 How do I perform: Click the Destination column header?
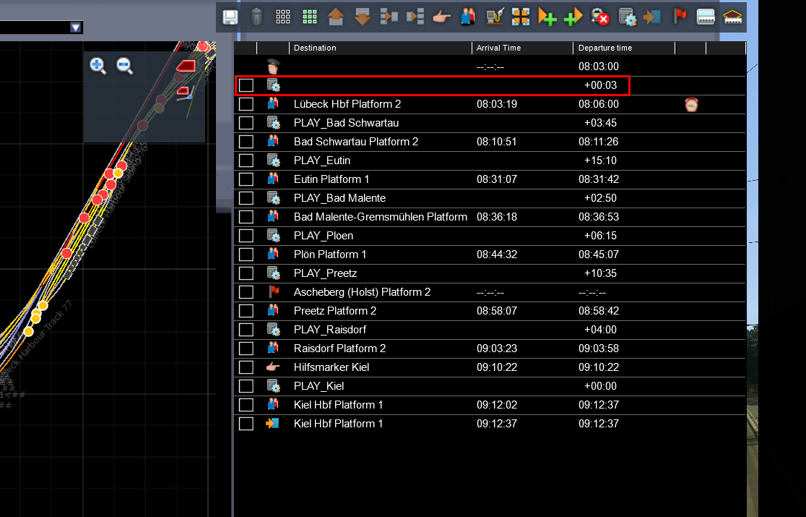click(381, 48)
